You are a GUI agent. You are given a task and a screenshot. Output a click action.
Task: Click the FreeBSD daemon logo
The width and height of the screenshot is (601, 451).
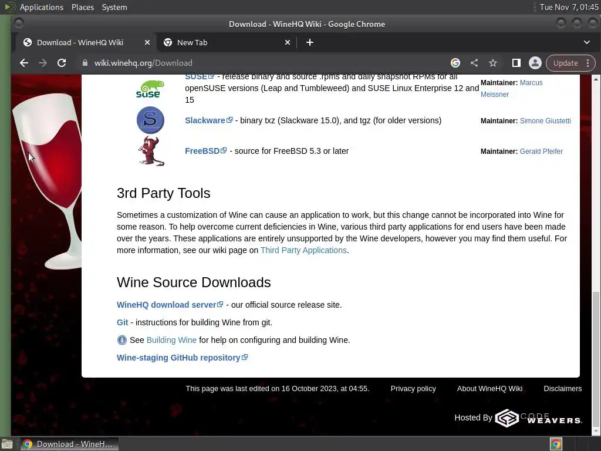(151, 151)
